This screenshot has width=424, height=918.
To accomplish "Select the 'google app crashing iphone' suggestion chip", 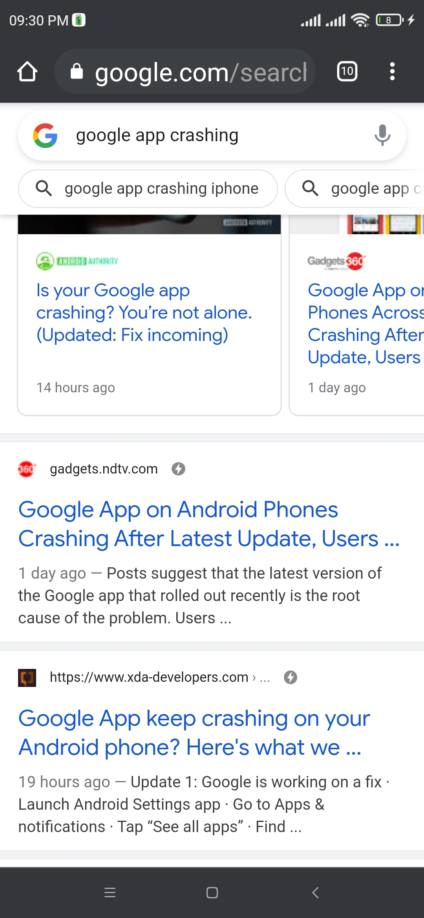I will click(x=148, y=189).
